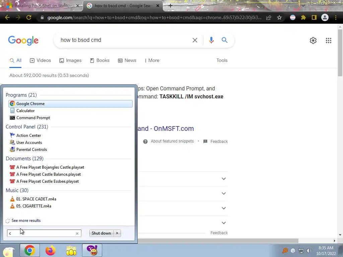The width and height of the screenshot is (343, 257).
Task: Open the network tray icon
Action: point(301,251)
